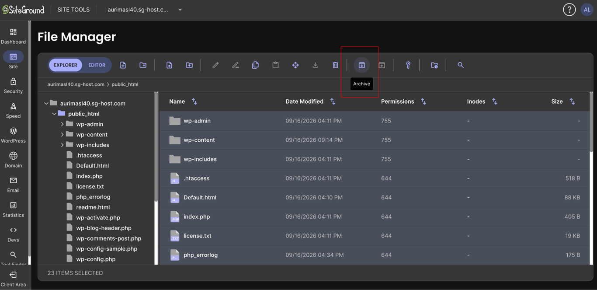The image size is (597, 290).
Task: Open Statistics in the sidebar
Action: [x=14, y=210]
